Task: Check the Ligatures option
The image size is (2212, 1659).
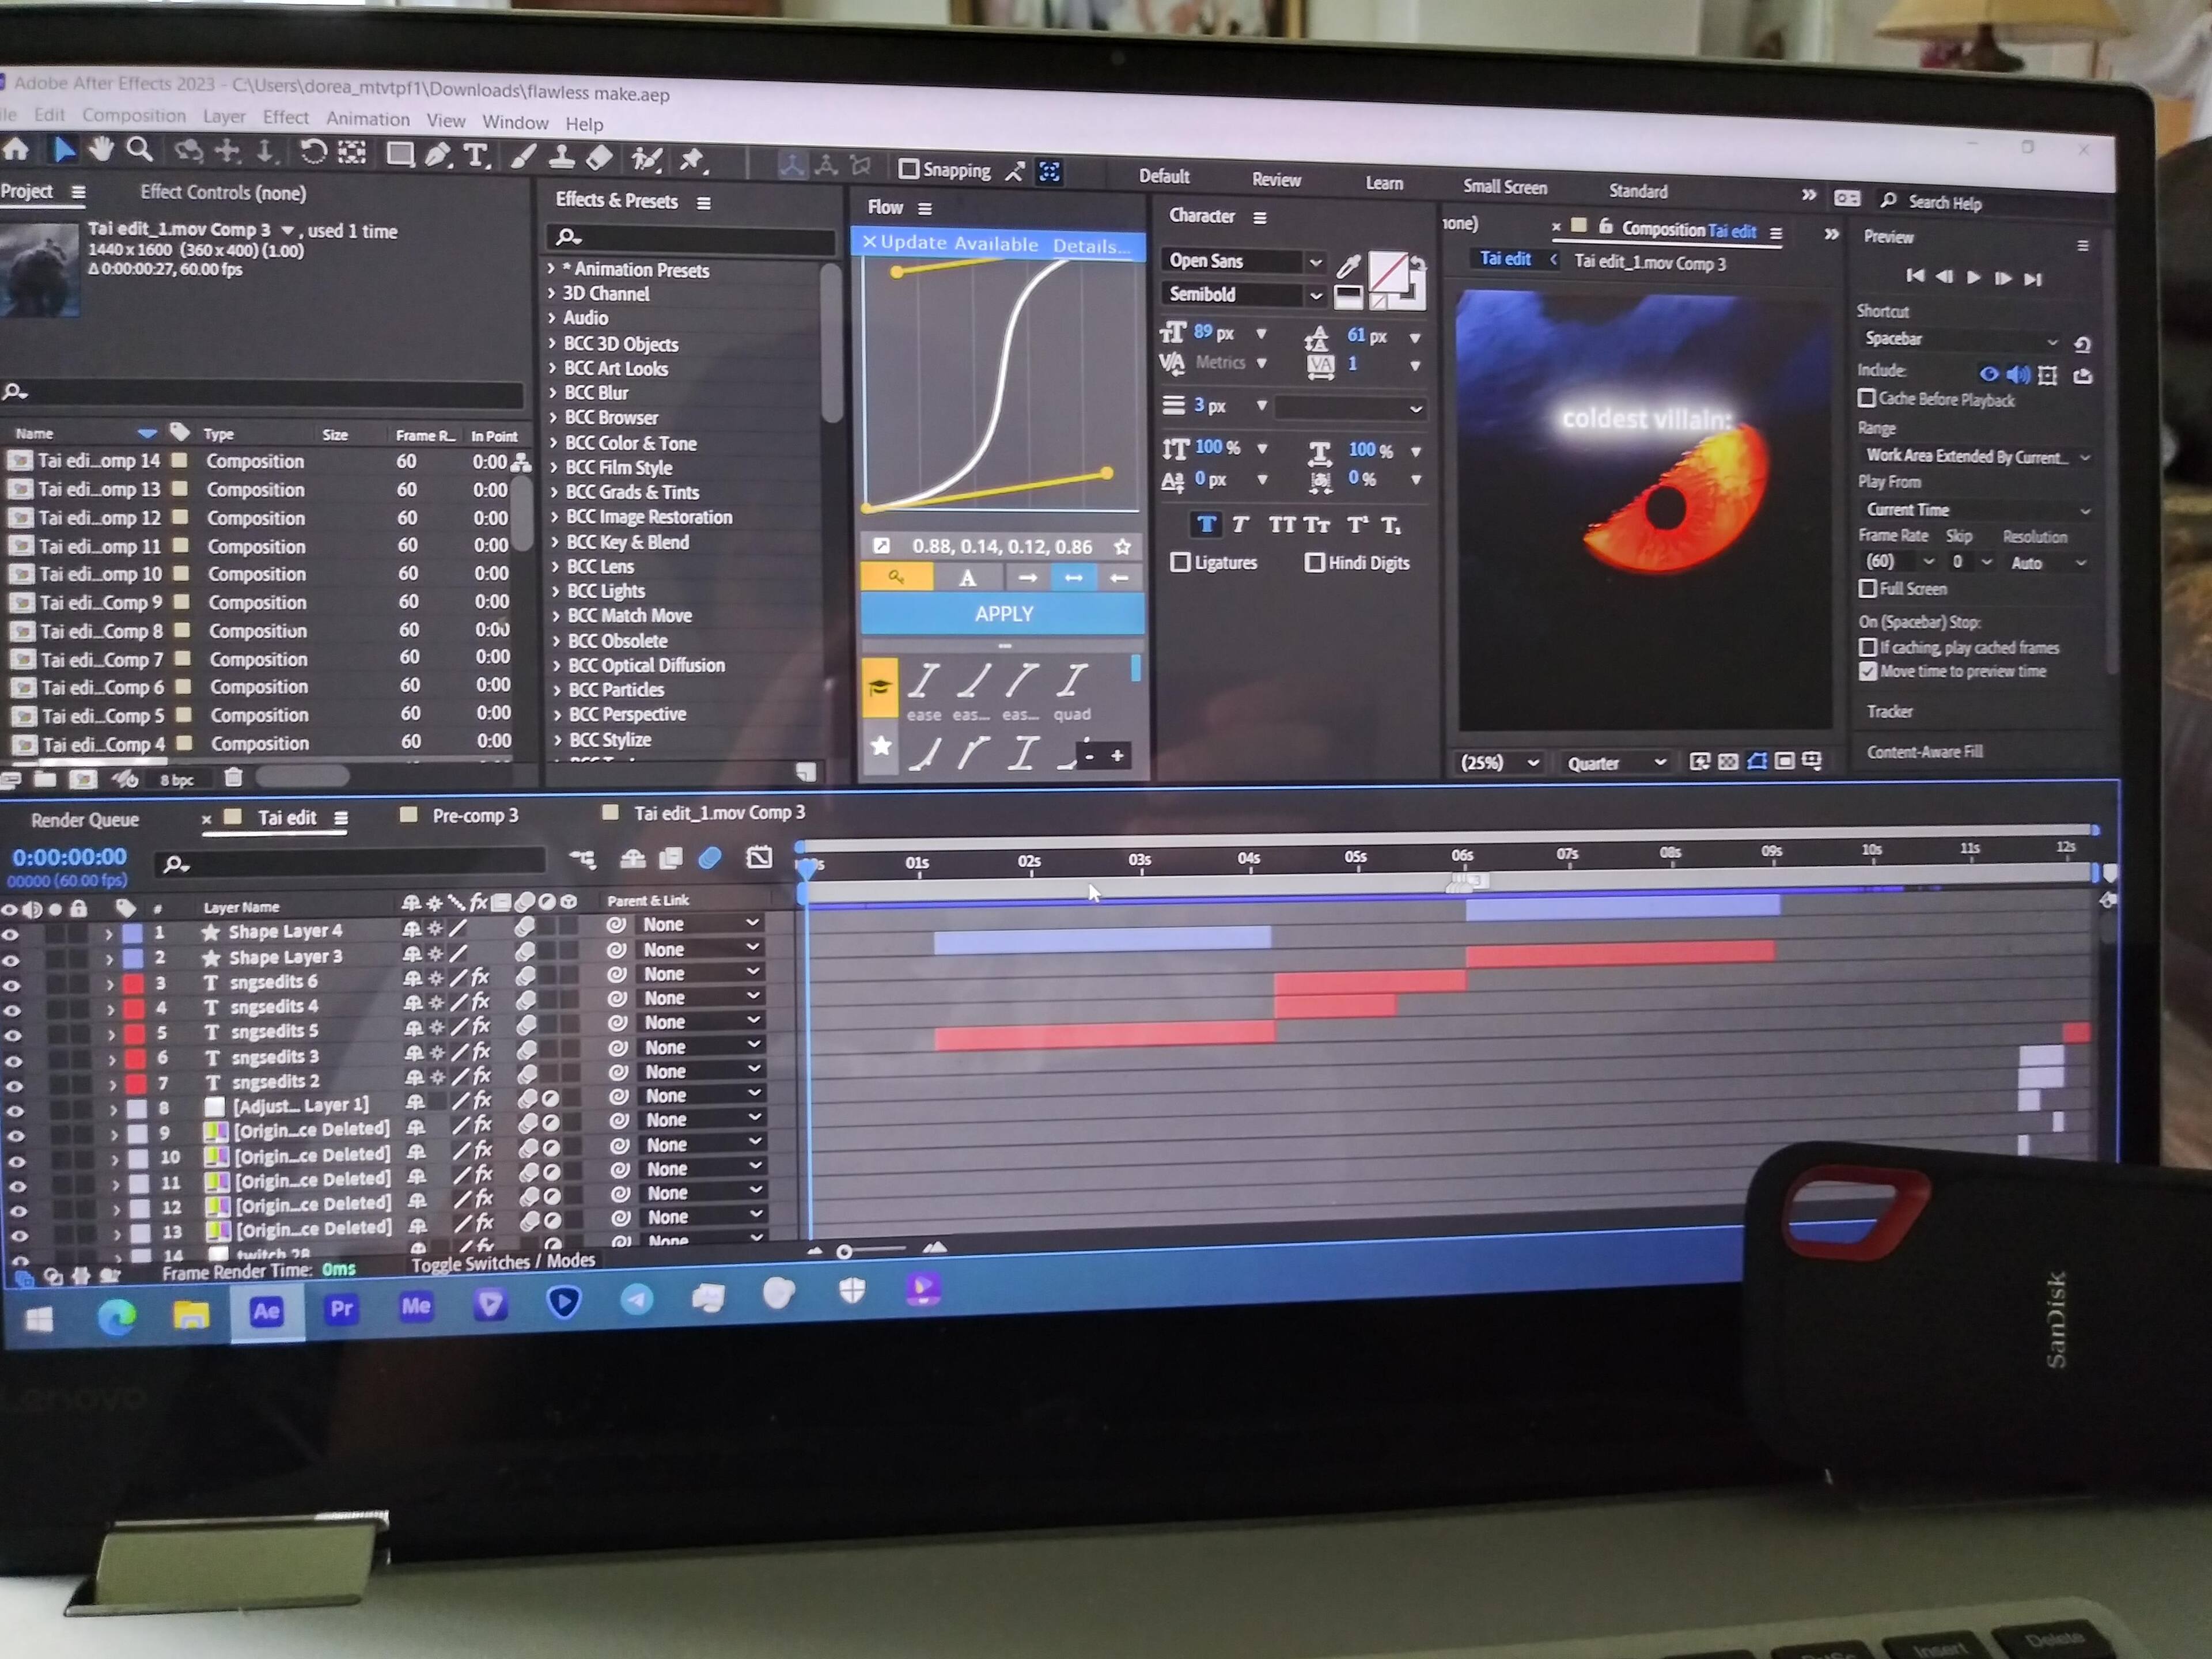Action: [1181, 562]
